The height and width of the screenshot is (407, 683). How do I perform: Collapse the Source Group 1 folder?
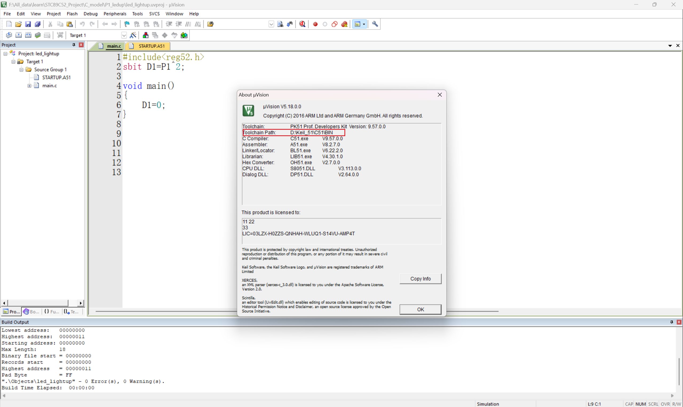pyautogui.click(x=21, y=70)
